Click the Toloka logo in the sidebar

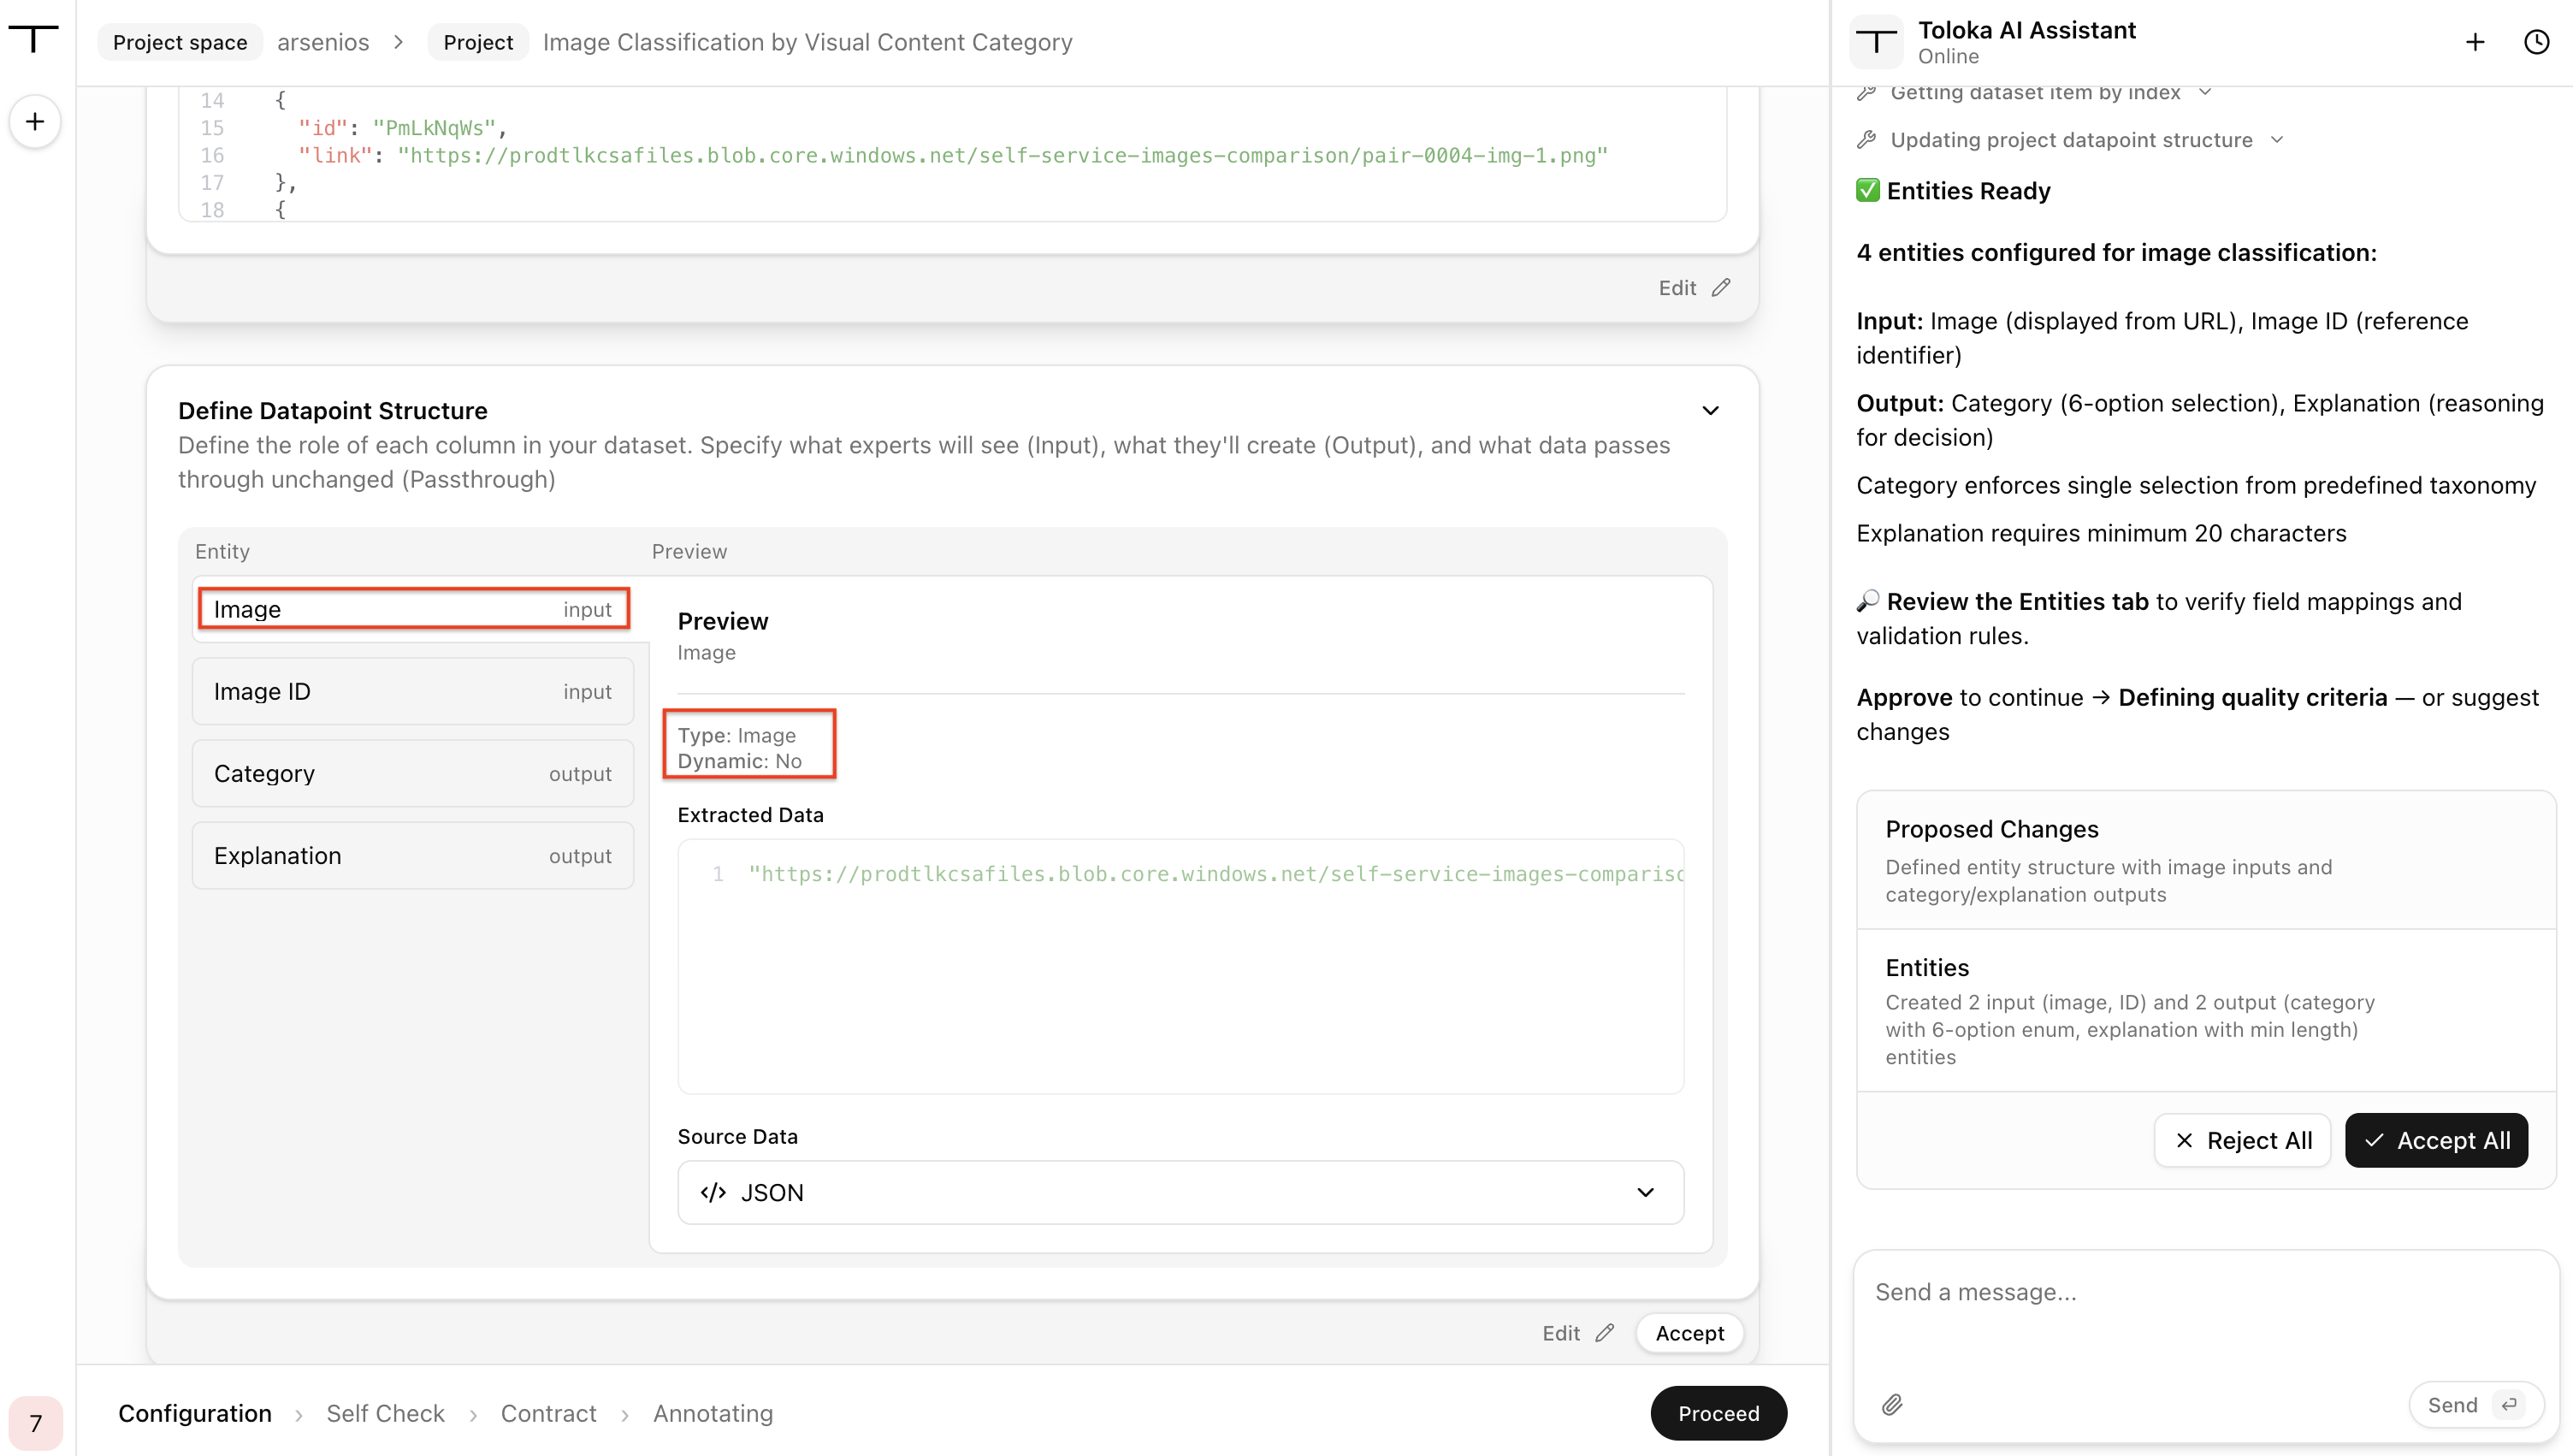(x=34, y=40)
